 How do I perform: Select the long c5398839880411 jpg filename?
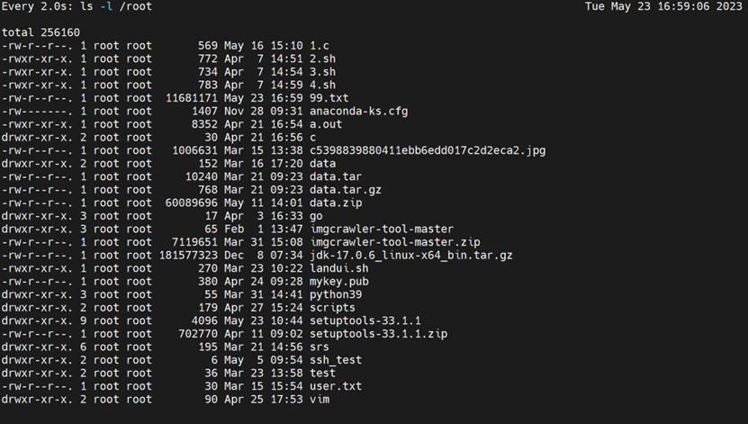point(428,150)
